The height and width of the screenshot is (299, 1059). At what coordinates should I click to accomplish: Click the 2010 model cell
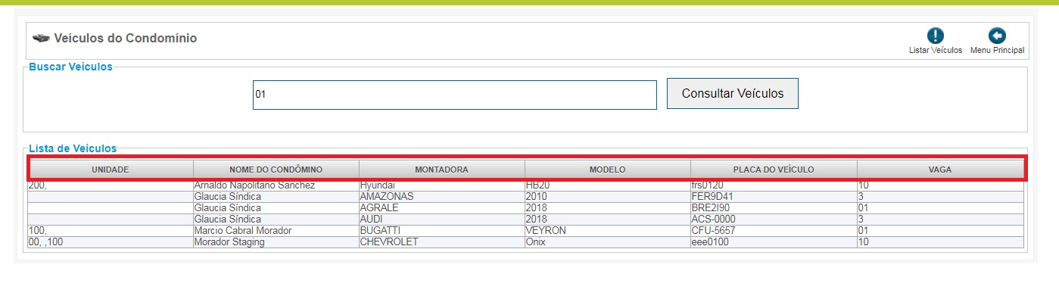point(607,196)
